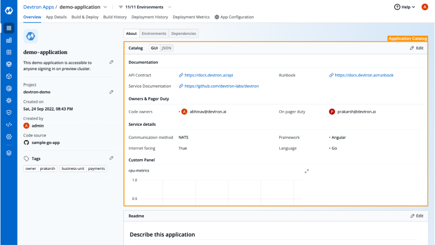Open the second sidebar grid icon
The width and height of the screenshot is (435, 245).
[x=9, y=40]
